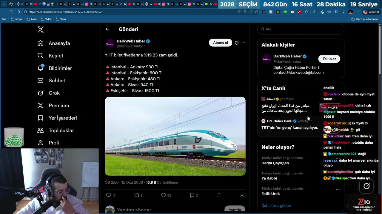Switch to the muted tab with speaker icon
The image size is (382, 214).
pyautogui.click(x=19, y=4)
